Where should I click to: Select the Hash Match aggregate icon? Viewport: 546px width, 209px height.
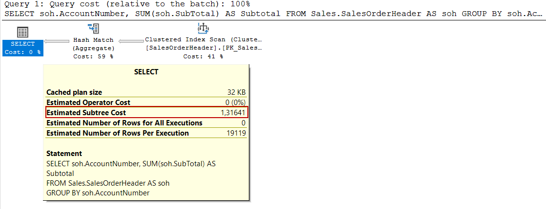click(93, 28)
